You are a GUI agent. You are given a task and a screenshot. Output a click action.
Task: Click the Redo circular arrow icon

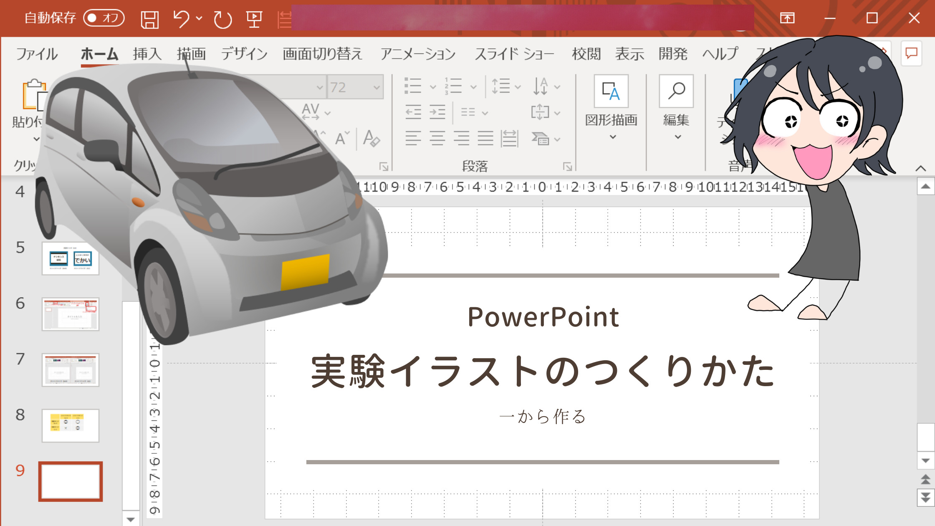click(222, 19)
